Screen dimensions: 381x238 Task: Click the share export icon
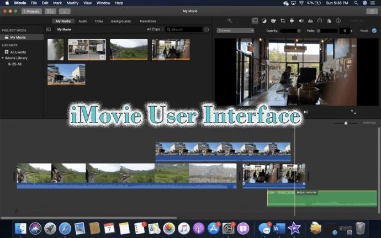[372, 12]
